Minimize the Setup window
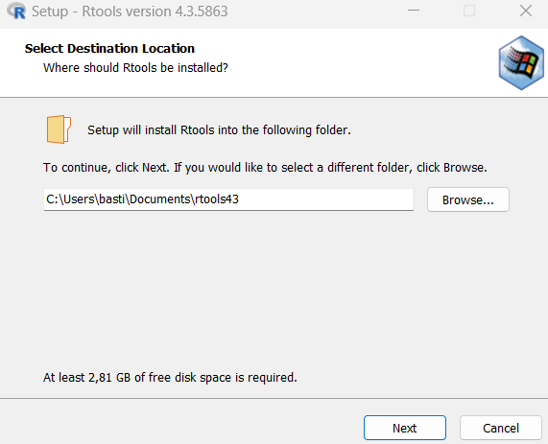Screen dimensions: 548x444 point(414,11)
